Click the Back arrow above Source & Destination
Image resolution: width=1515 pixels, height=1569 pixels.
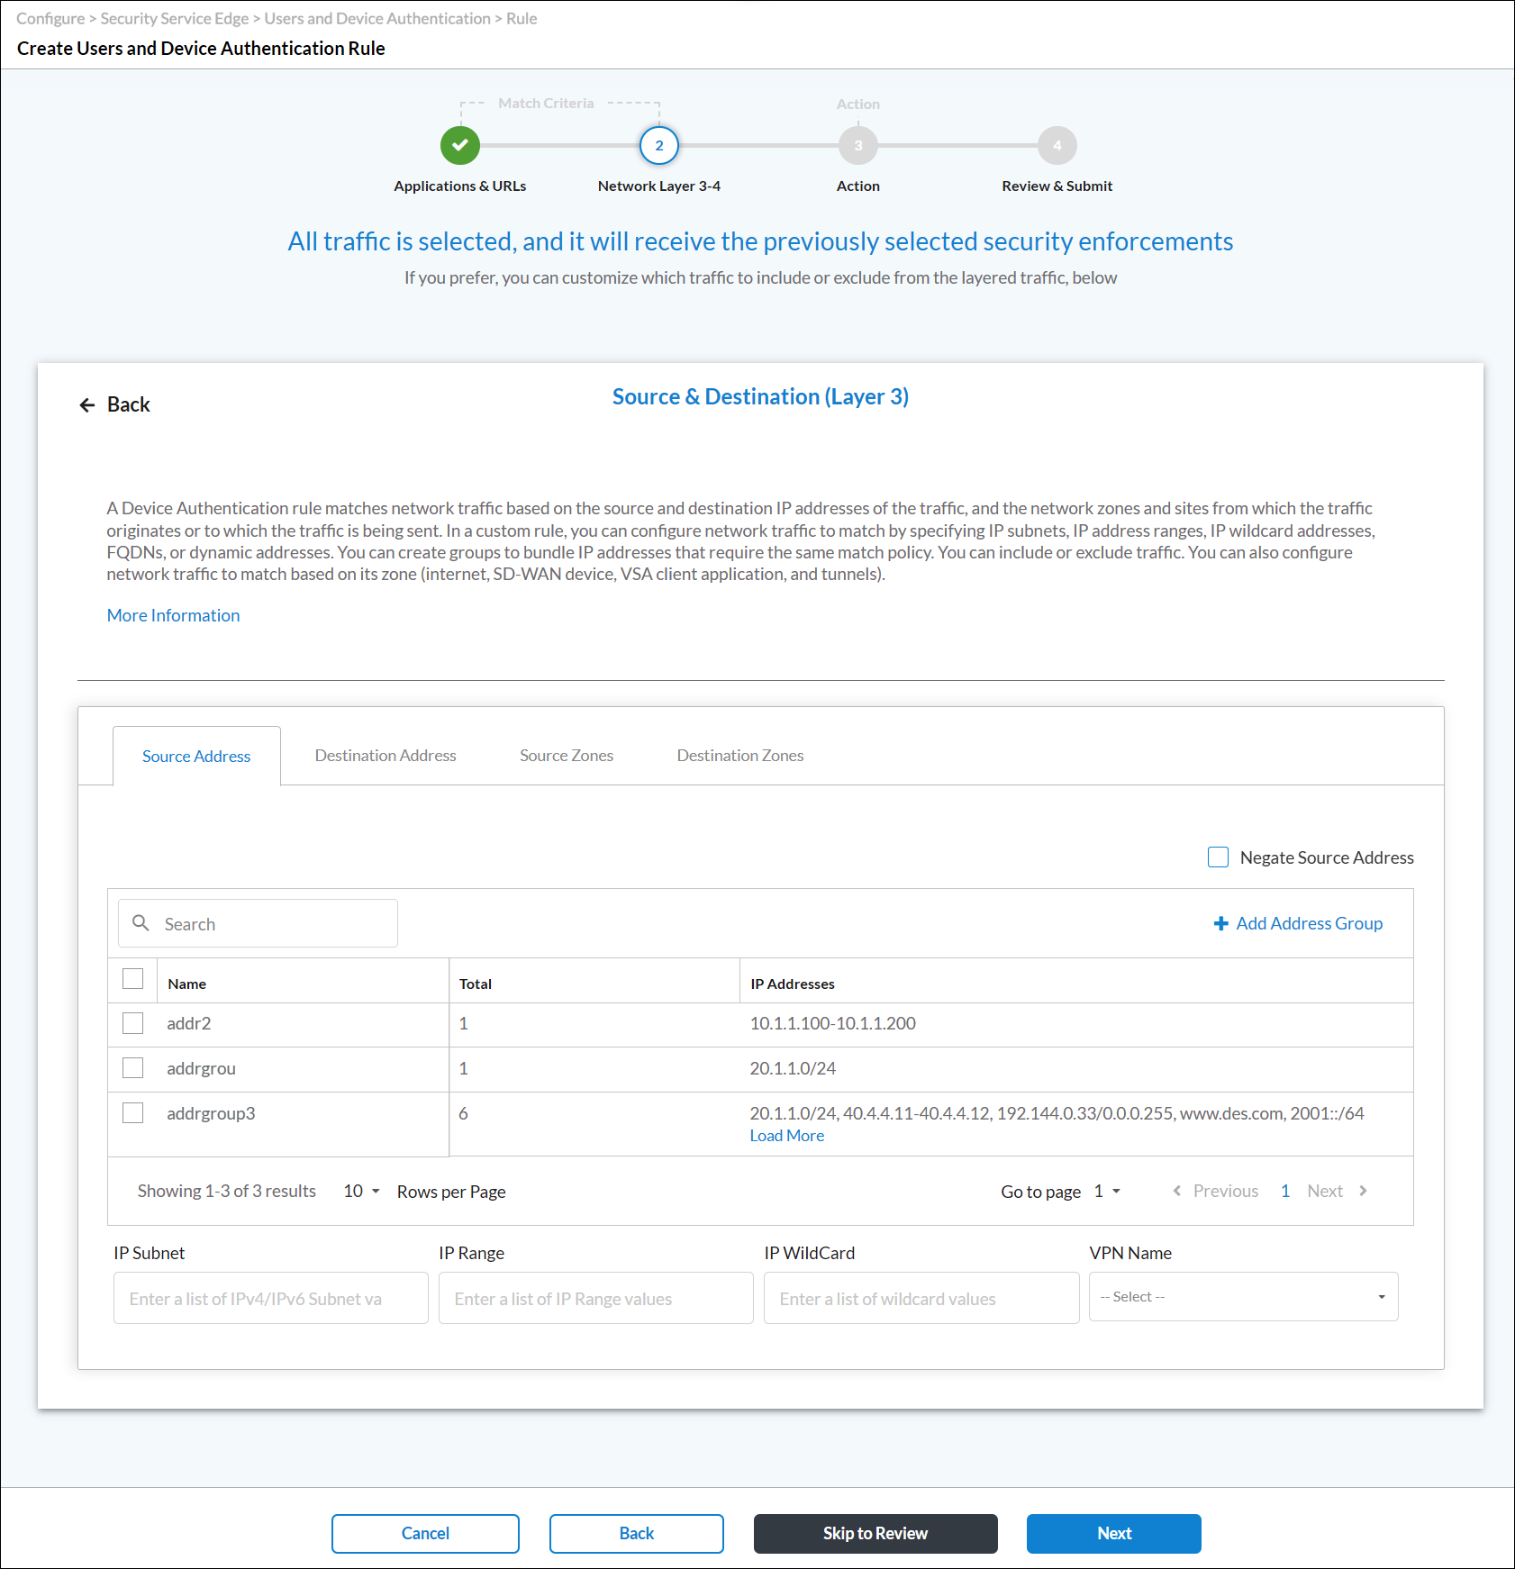tap(86, 404)
